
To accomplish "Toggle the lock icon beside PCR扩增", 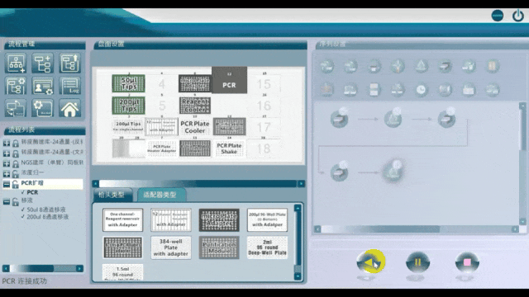I will [15, 184].
